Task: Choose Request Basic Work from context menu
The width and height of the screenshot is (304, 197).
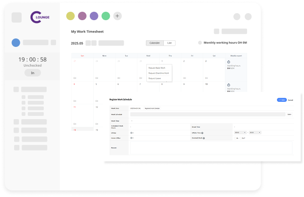Action: (157, 68)
